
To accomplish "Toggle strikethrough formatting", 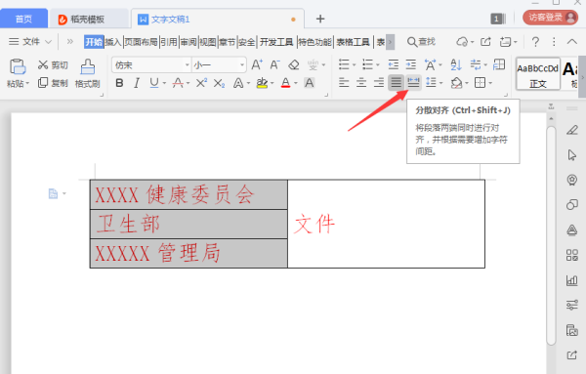I will click(x=178, y=83).
